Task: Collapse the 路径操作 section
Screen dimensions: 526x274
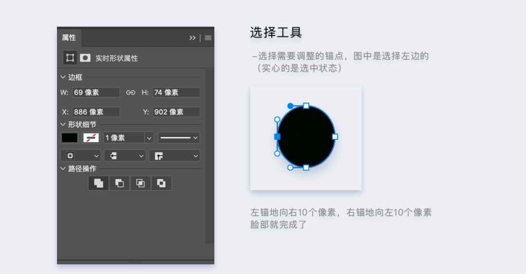Action: (63, 168)
